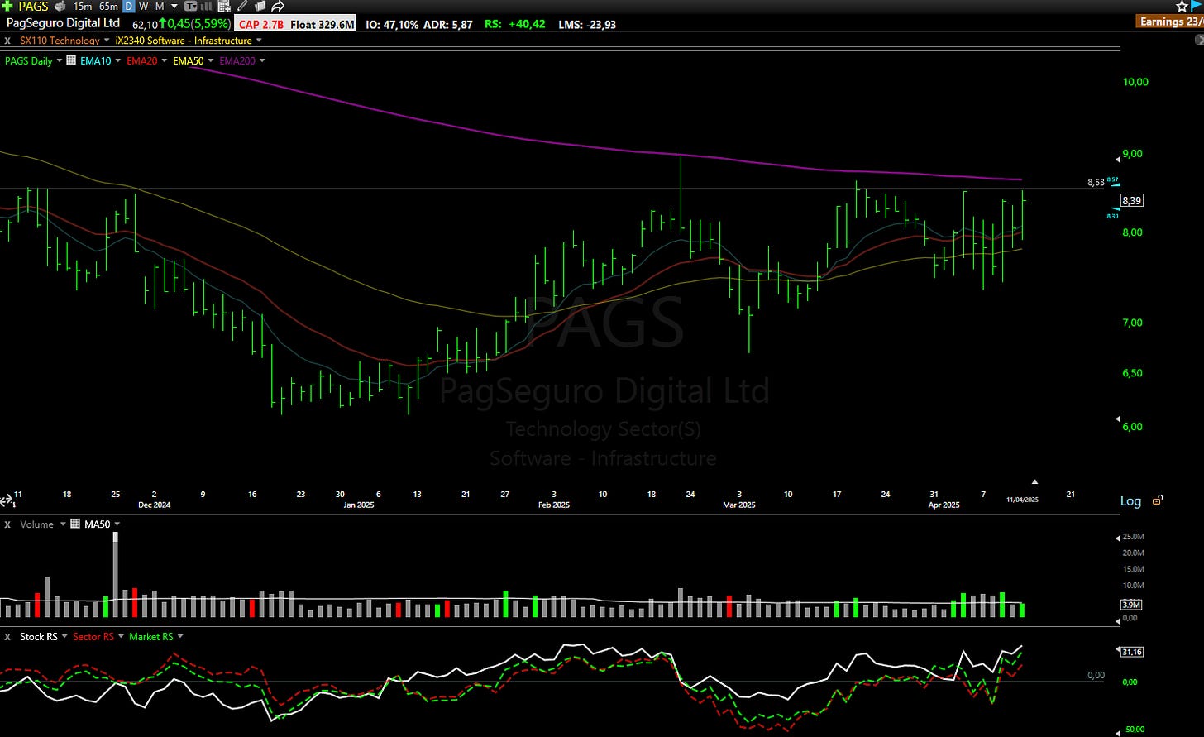Open the data table grid icon

tap(224, 7)
